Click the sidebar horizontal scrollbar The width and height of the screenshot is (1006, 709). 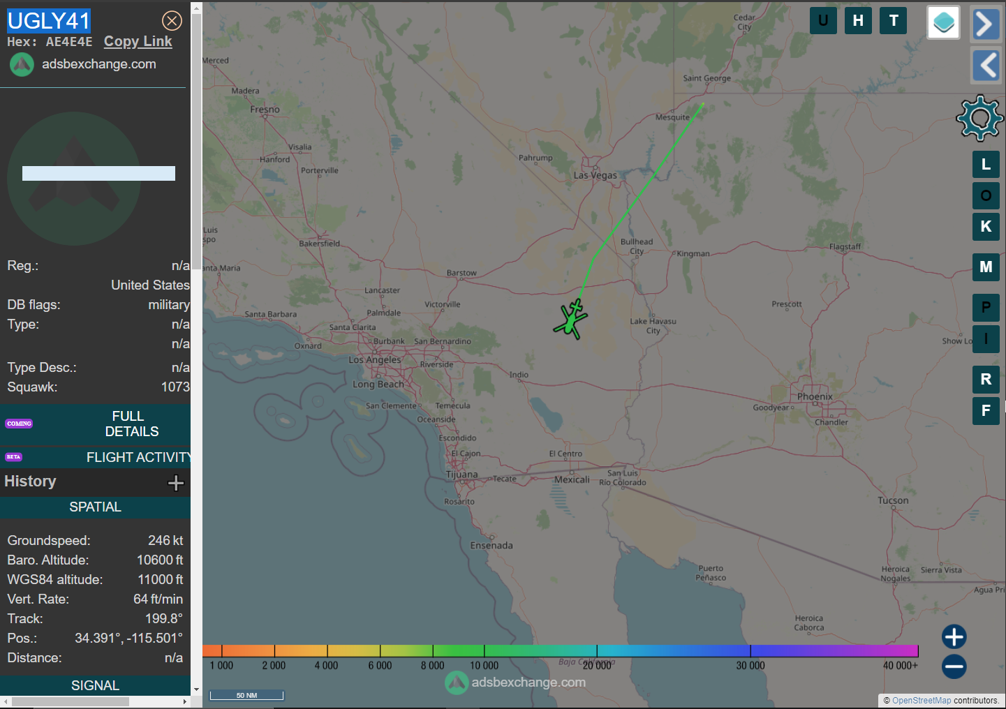(70, 701)
